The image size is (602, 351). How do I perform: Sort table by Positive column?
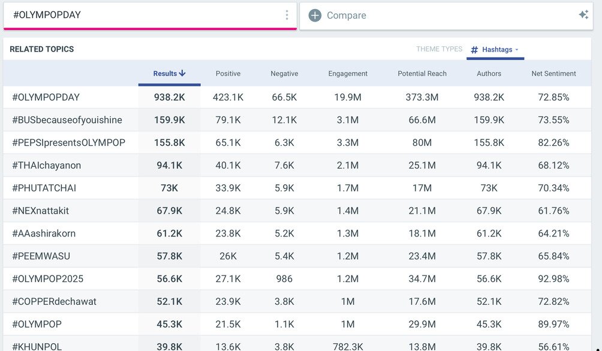tap(228, 73)
